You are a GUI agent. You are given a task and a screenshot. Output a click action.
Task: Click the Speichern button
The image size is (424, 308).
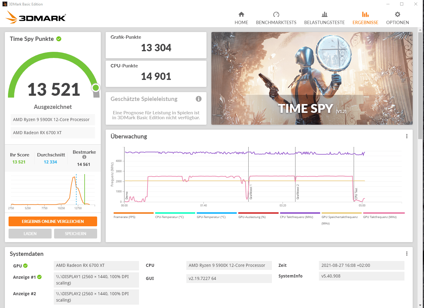[75, 234]
